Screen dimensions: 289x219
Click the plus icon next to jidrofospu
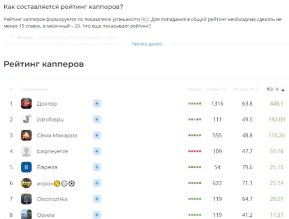[x=97, y=119]
